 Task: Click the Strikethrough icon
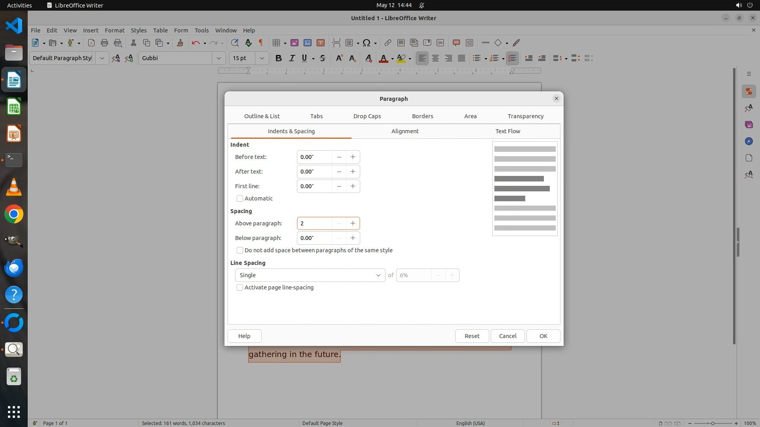pyautogui.click(x=323, y=58)
